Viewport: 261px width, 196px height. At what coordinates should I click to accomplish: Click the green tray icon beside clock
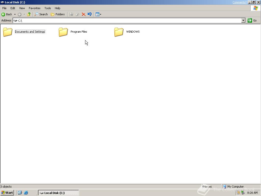[243, 193]
